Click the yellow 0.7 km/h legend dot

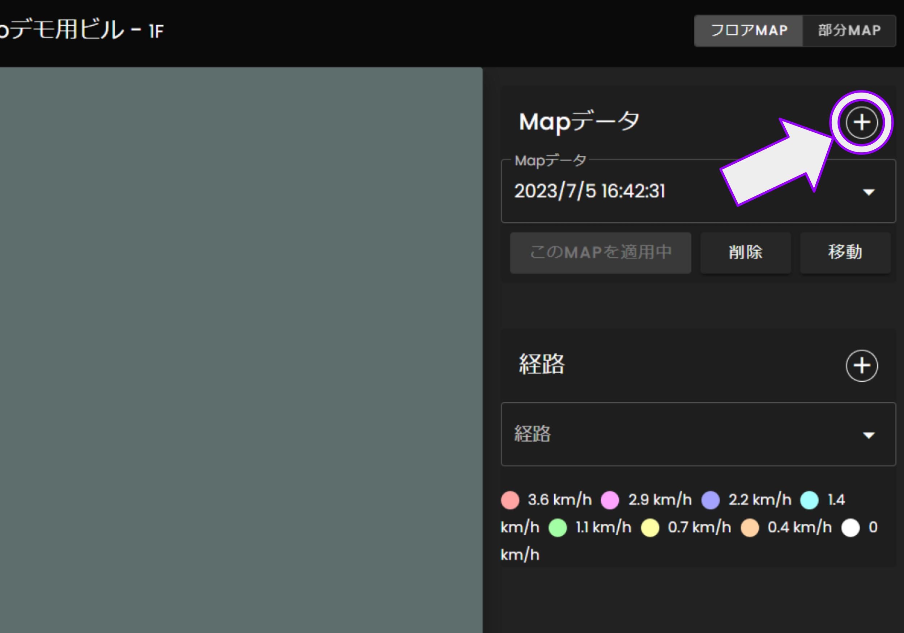[651, 527]
